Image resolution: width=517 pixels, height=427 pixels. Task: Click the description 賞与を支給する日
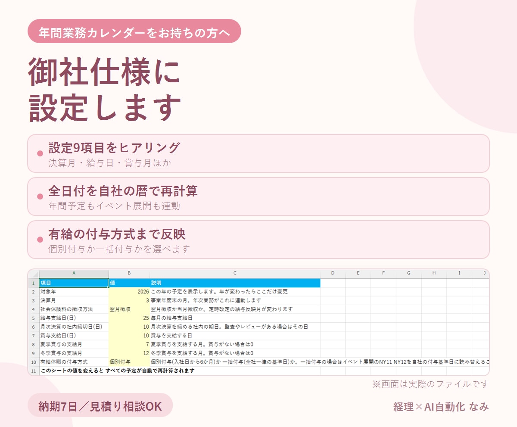[171, 336]
